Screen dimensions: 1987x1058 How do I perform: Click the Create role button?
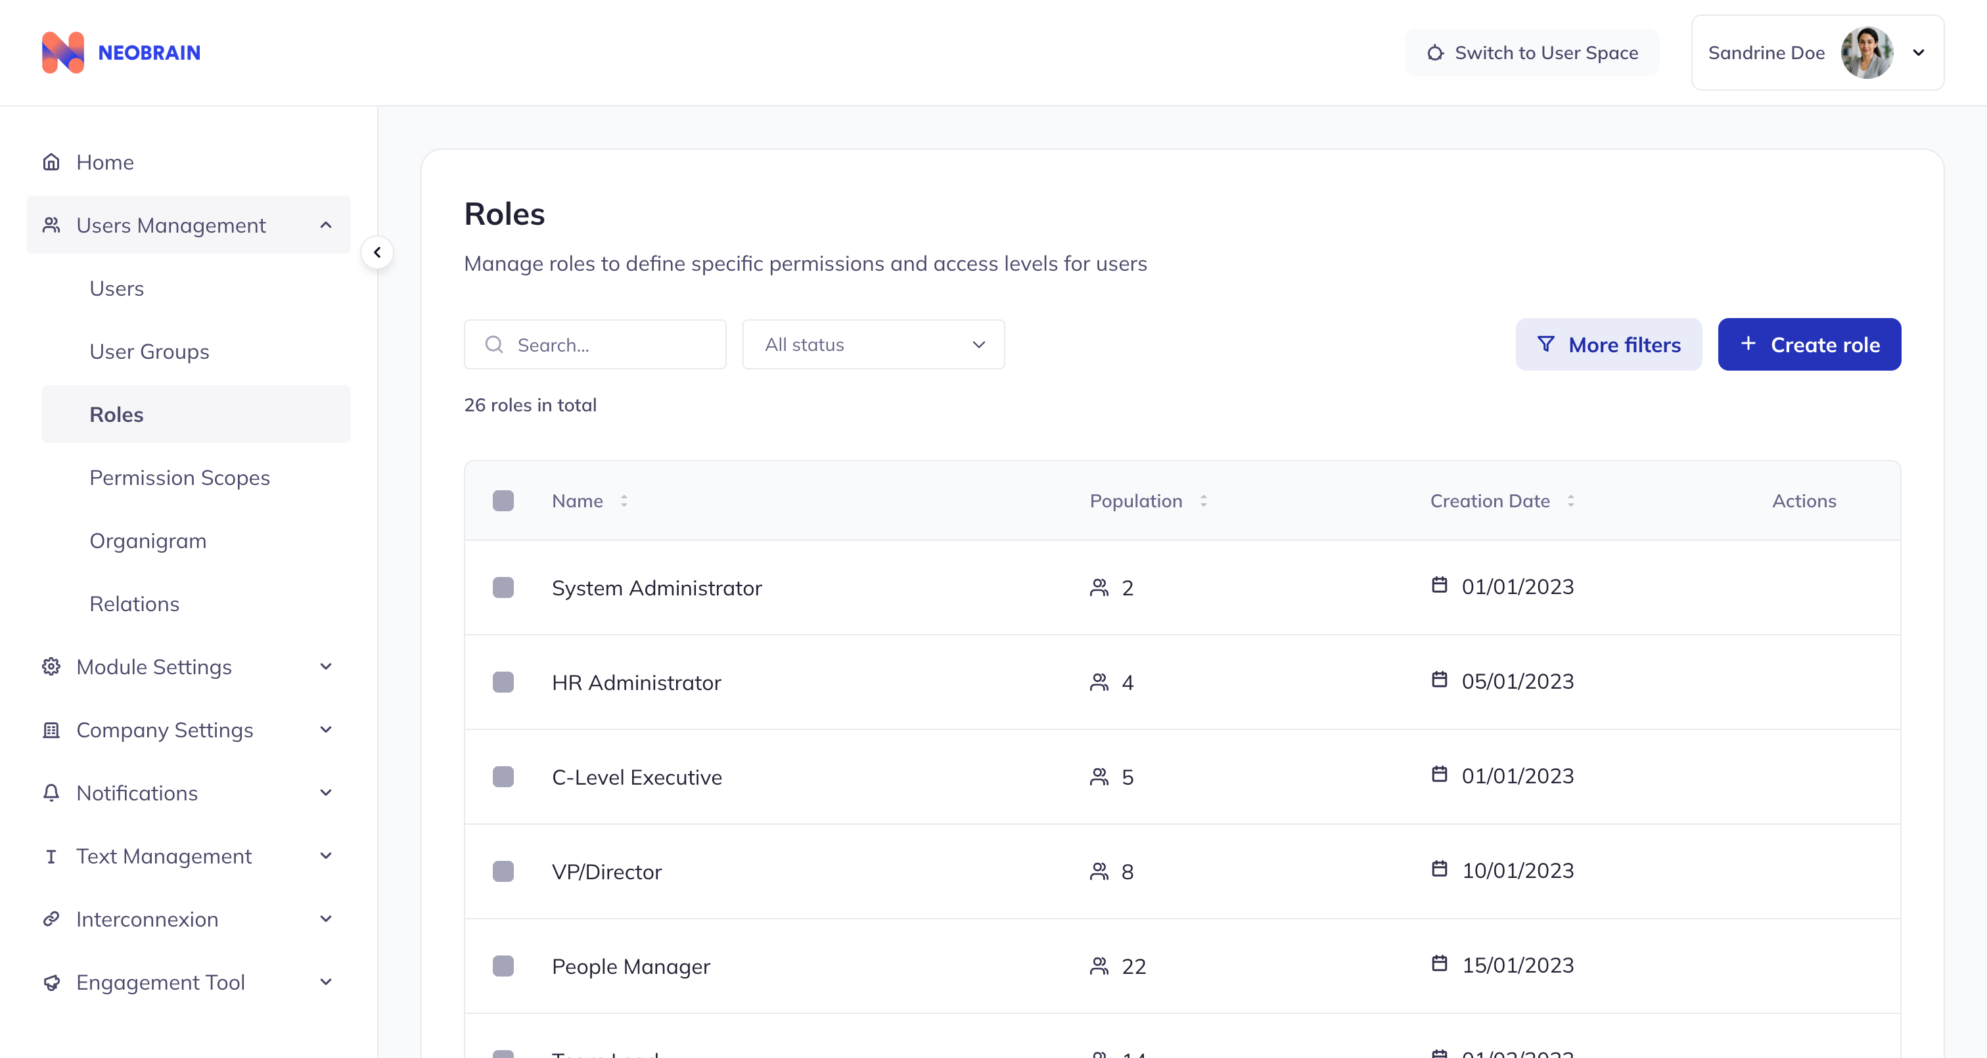pyautogui.click(x=1809, y=344)
